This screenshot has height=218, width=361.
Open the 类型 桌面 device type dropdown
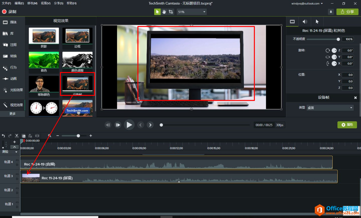(x=330, y=108)
